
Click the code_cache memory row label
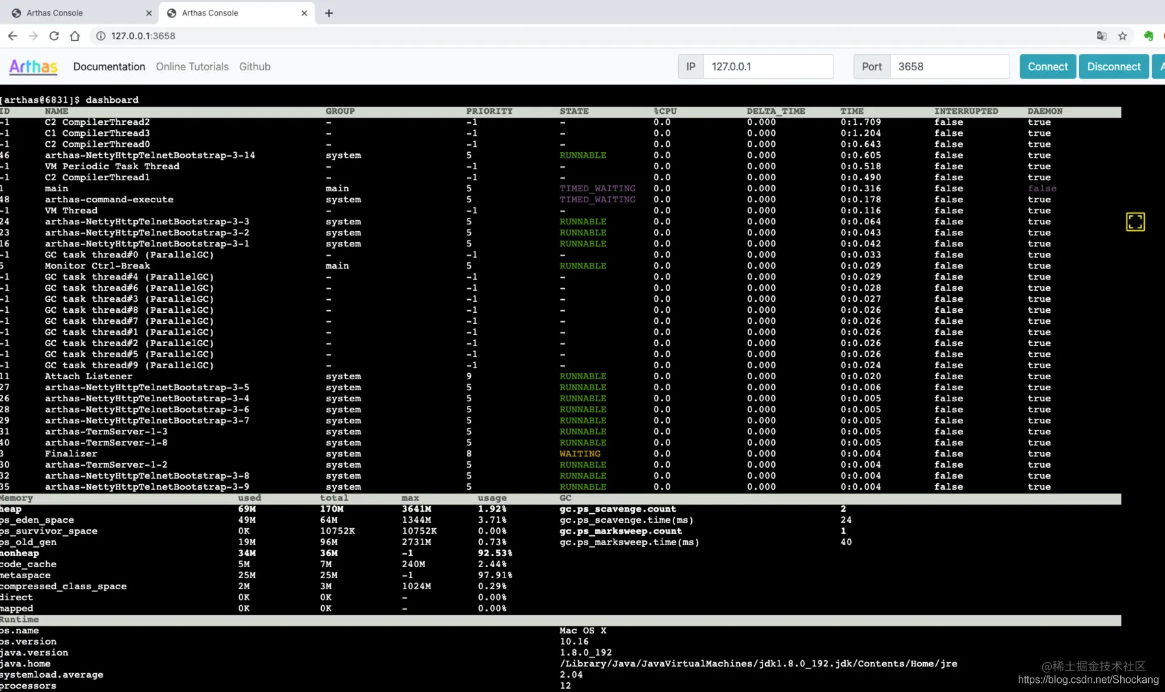28,565
